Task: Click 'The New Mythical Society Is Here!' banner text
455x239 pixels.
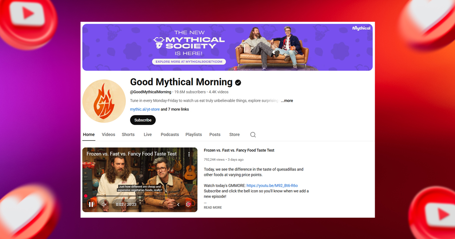Action: pyautogui.click(x=189, y=43)
